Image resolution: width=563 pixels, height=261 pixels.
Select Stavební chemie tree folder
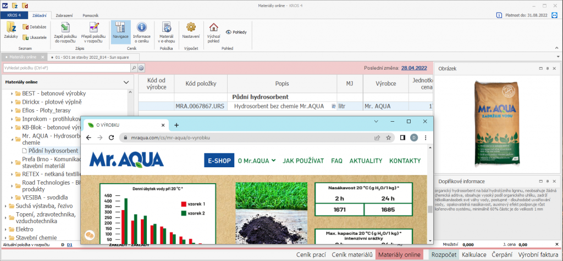pos(36,237)
